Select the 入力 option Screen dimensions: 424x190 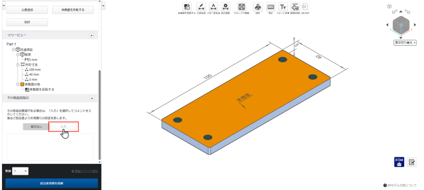point(64,127)
